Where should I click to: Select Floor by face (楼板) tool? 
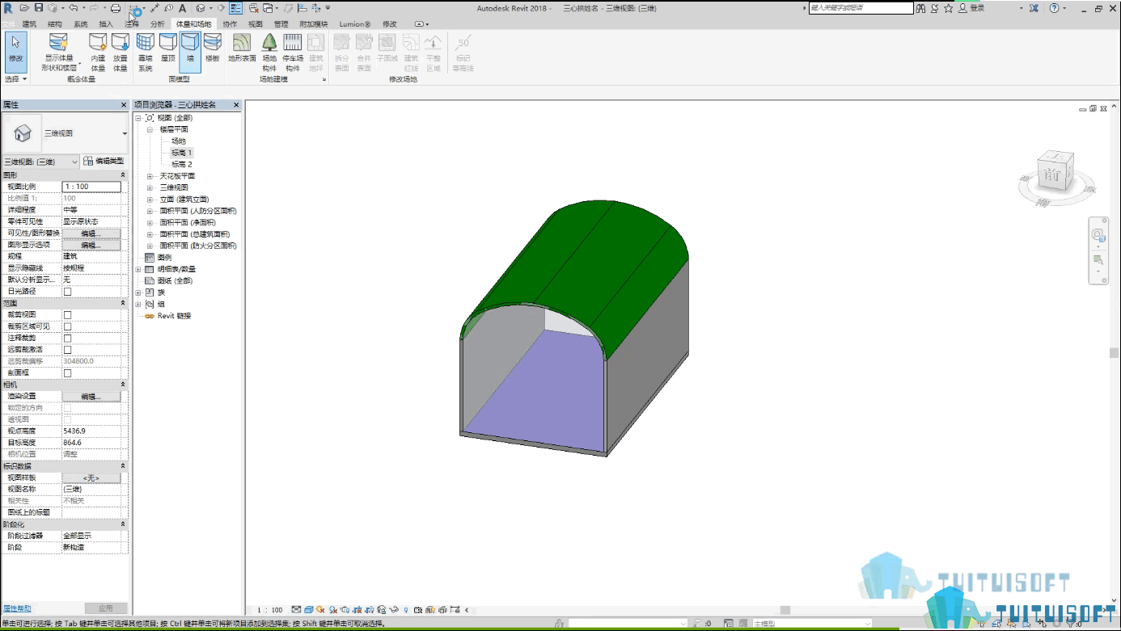tap(213, 48)
